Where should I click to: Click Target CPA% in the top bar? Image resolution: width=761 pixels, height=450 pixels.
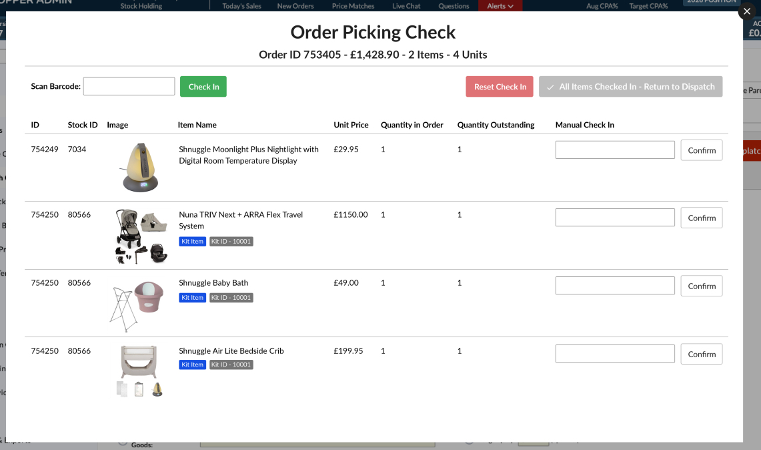click(648, 6)
